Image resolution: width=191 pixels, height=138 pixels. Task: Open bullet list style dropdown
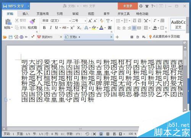122,21
